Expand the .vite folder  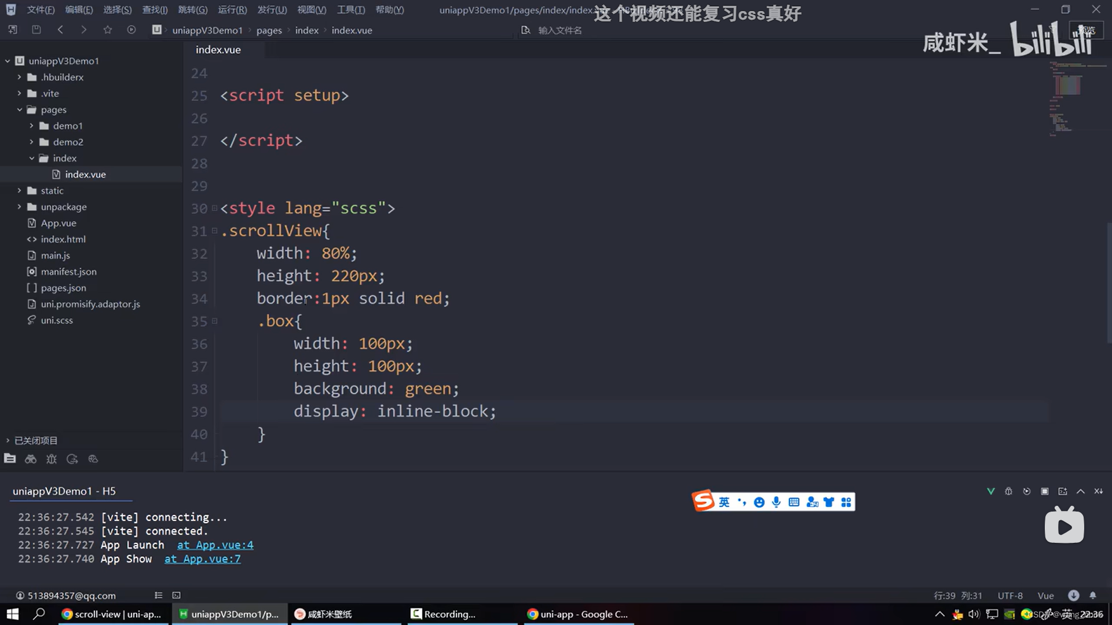click(x=19, y=93)
